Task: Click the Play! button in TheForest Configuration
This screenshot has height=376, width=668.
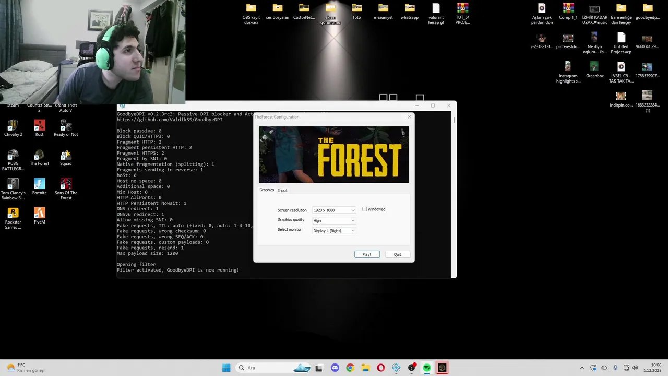Action: 367,254
